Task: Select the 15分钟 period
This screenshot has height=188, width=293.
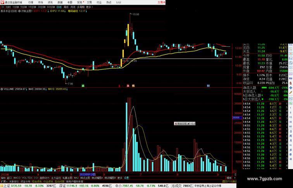Action: click(32, 7)
